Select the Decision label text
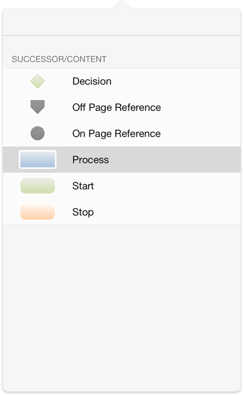 (91, 81)
